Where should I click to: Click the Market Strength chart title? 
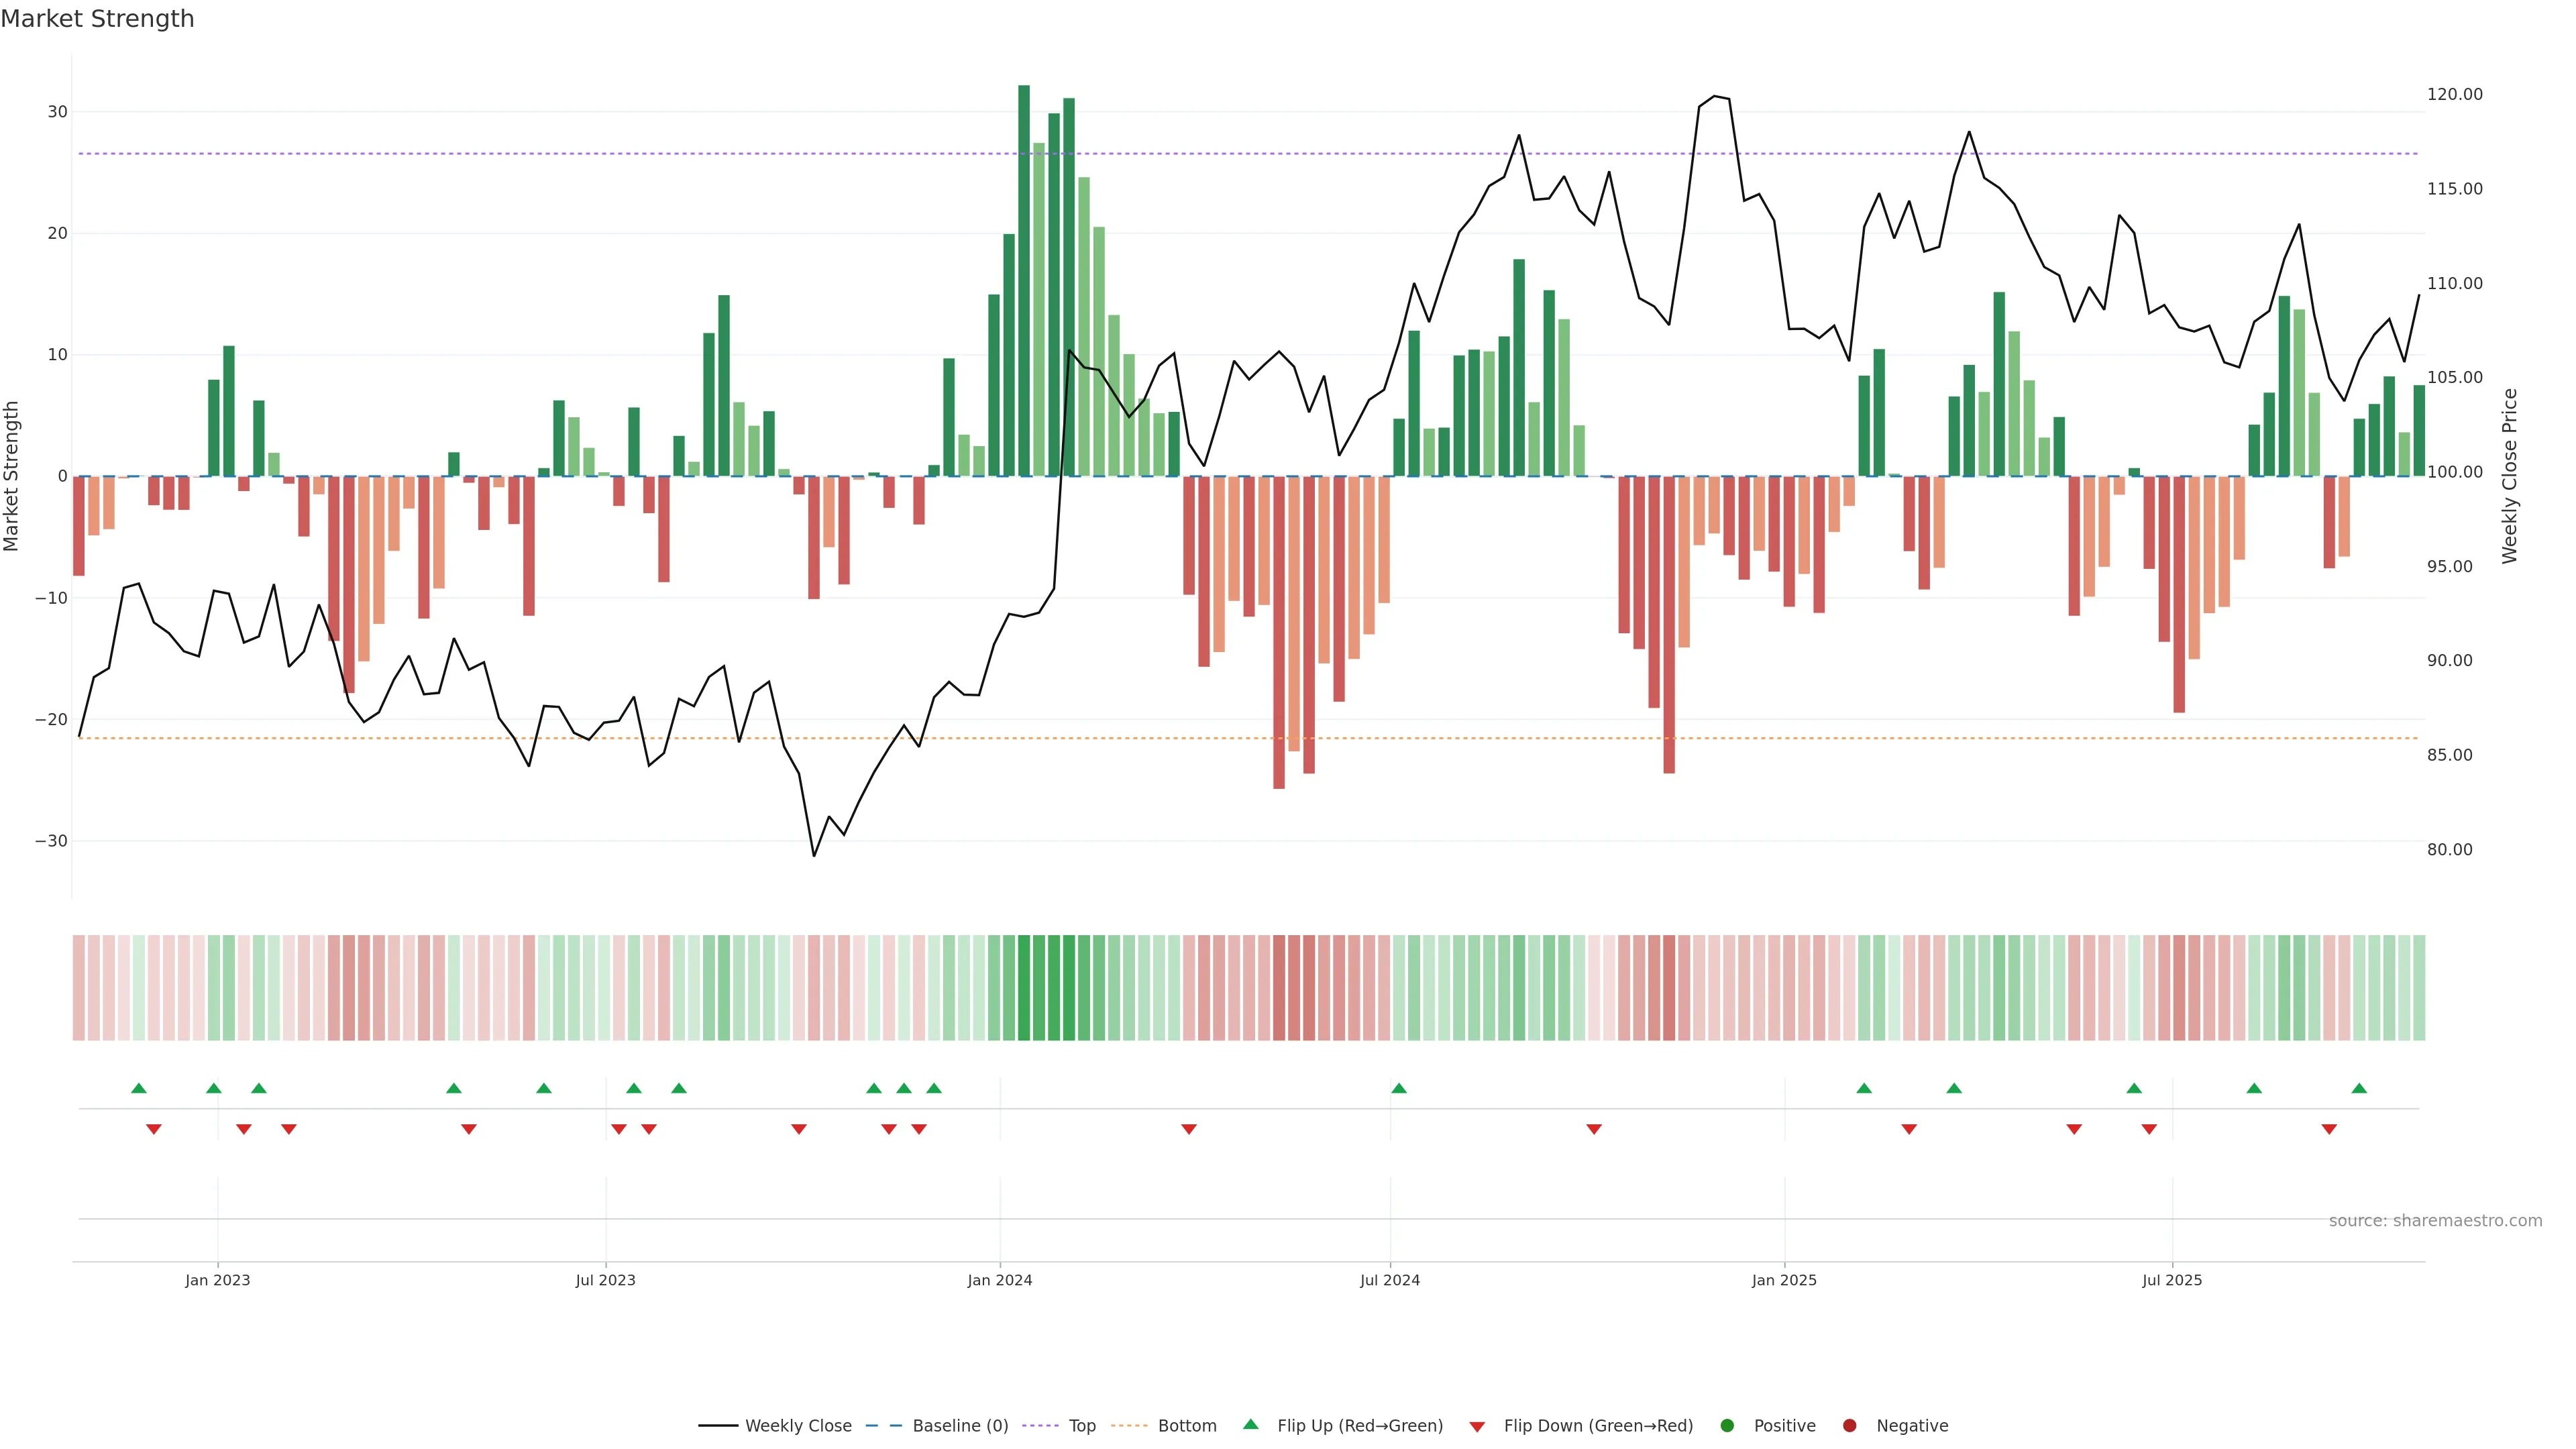coord(97,19)
